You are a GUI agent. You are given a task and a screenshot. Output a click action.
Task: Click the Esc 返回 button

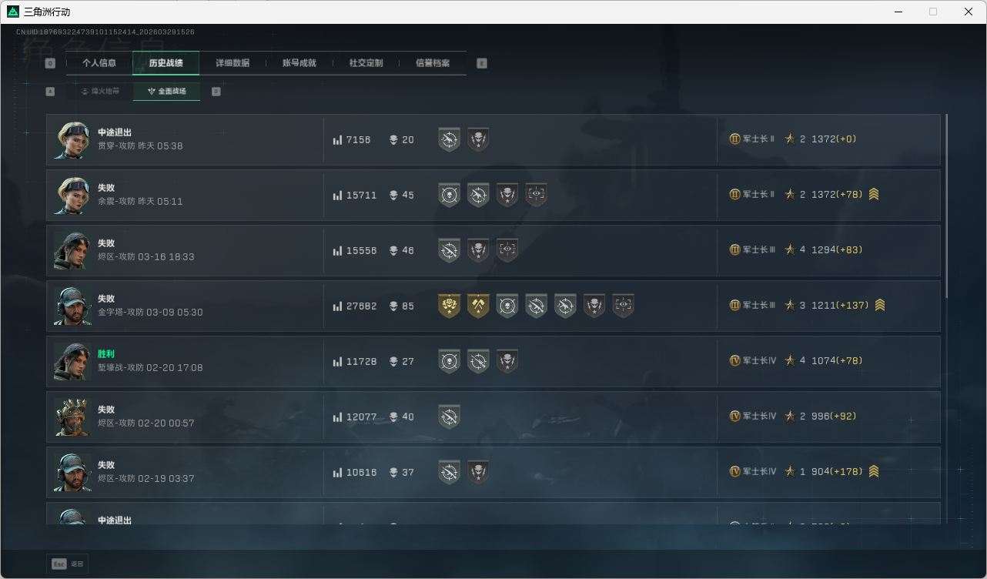(68, 564)
